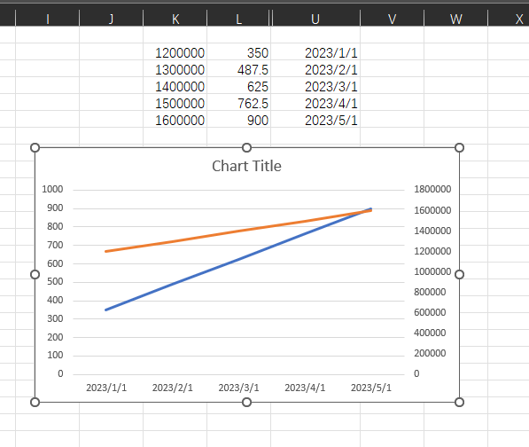Click the Chart Title text
529x447 pixels.
[x=246, y=166]
